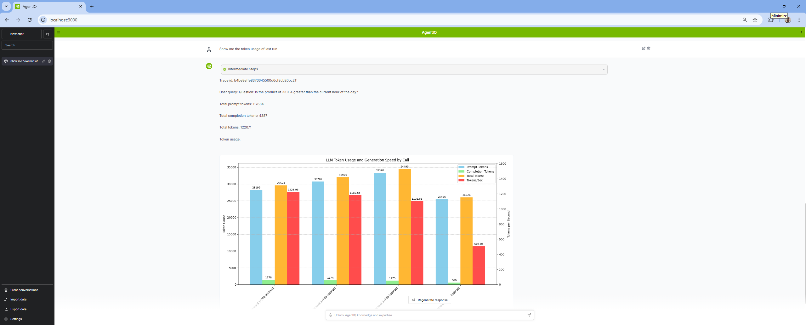Collapse the right panel chevron in green header

pyautogui.click(x=801, y=32)
